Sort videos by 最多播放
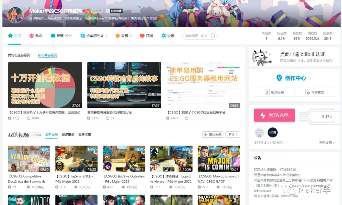Viewport: 342px width, 205px height. (x=68, y=135)
